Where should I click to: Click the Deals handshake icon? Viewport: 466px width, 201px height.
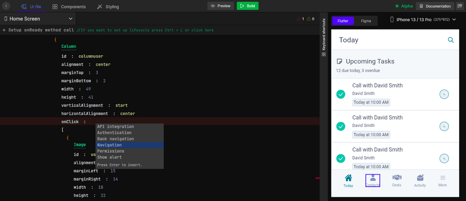pos(397,178)
